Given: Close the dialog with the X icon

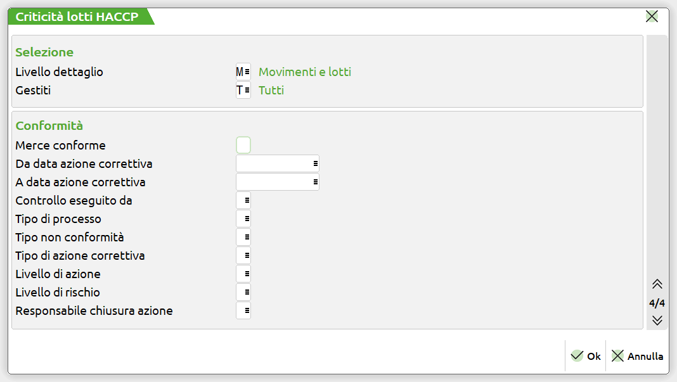Looking at the screenshot, I should tap(652, 16).
